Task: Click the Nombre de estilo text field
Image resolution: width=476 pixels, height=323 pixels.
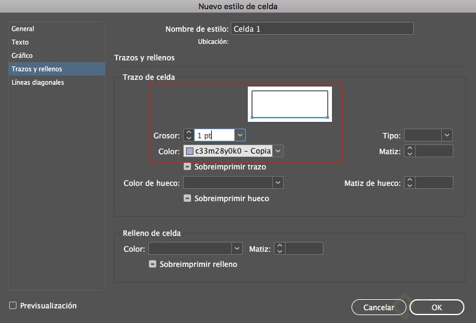Action: (322, 29)
